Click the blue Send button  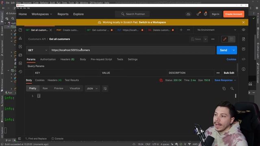point(223,50)
